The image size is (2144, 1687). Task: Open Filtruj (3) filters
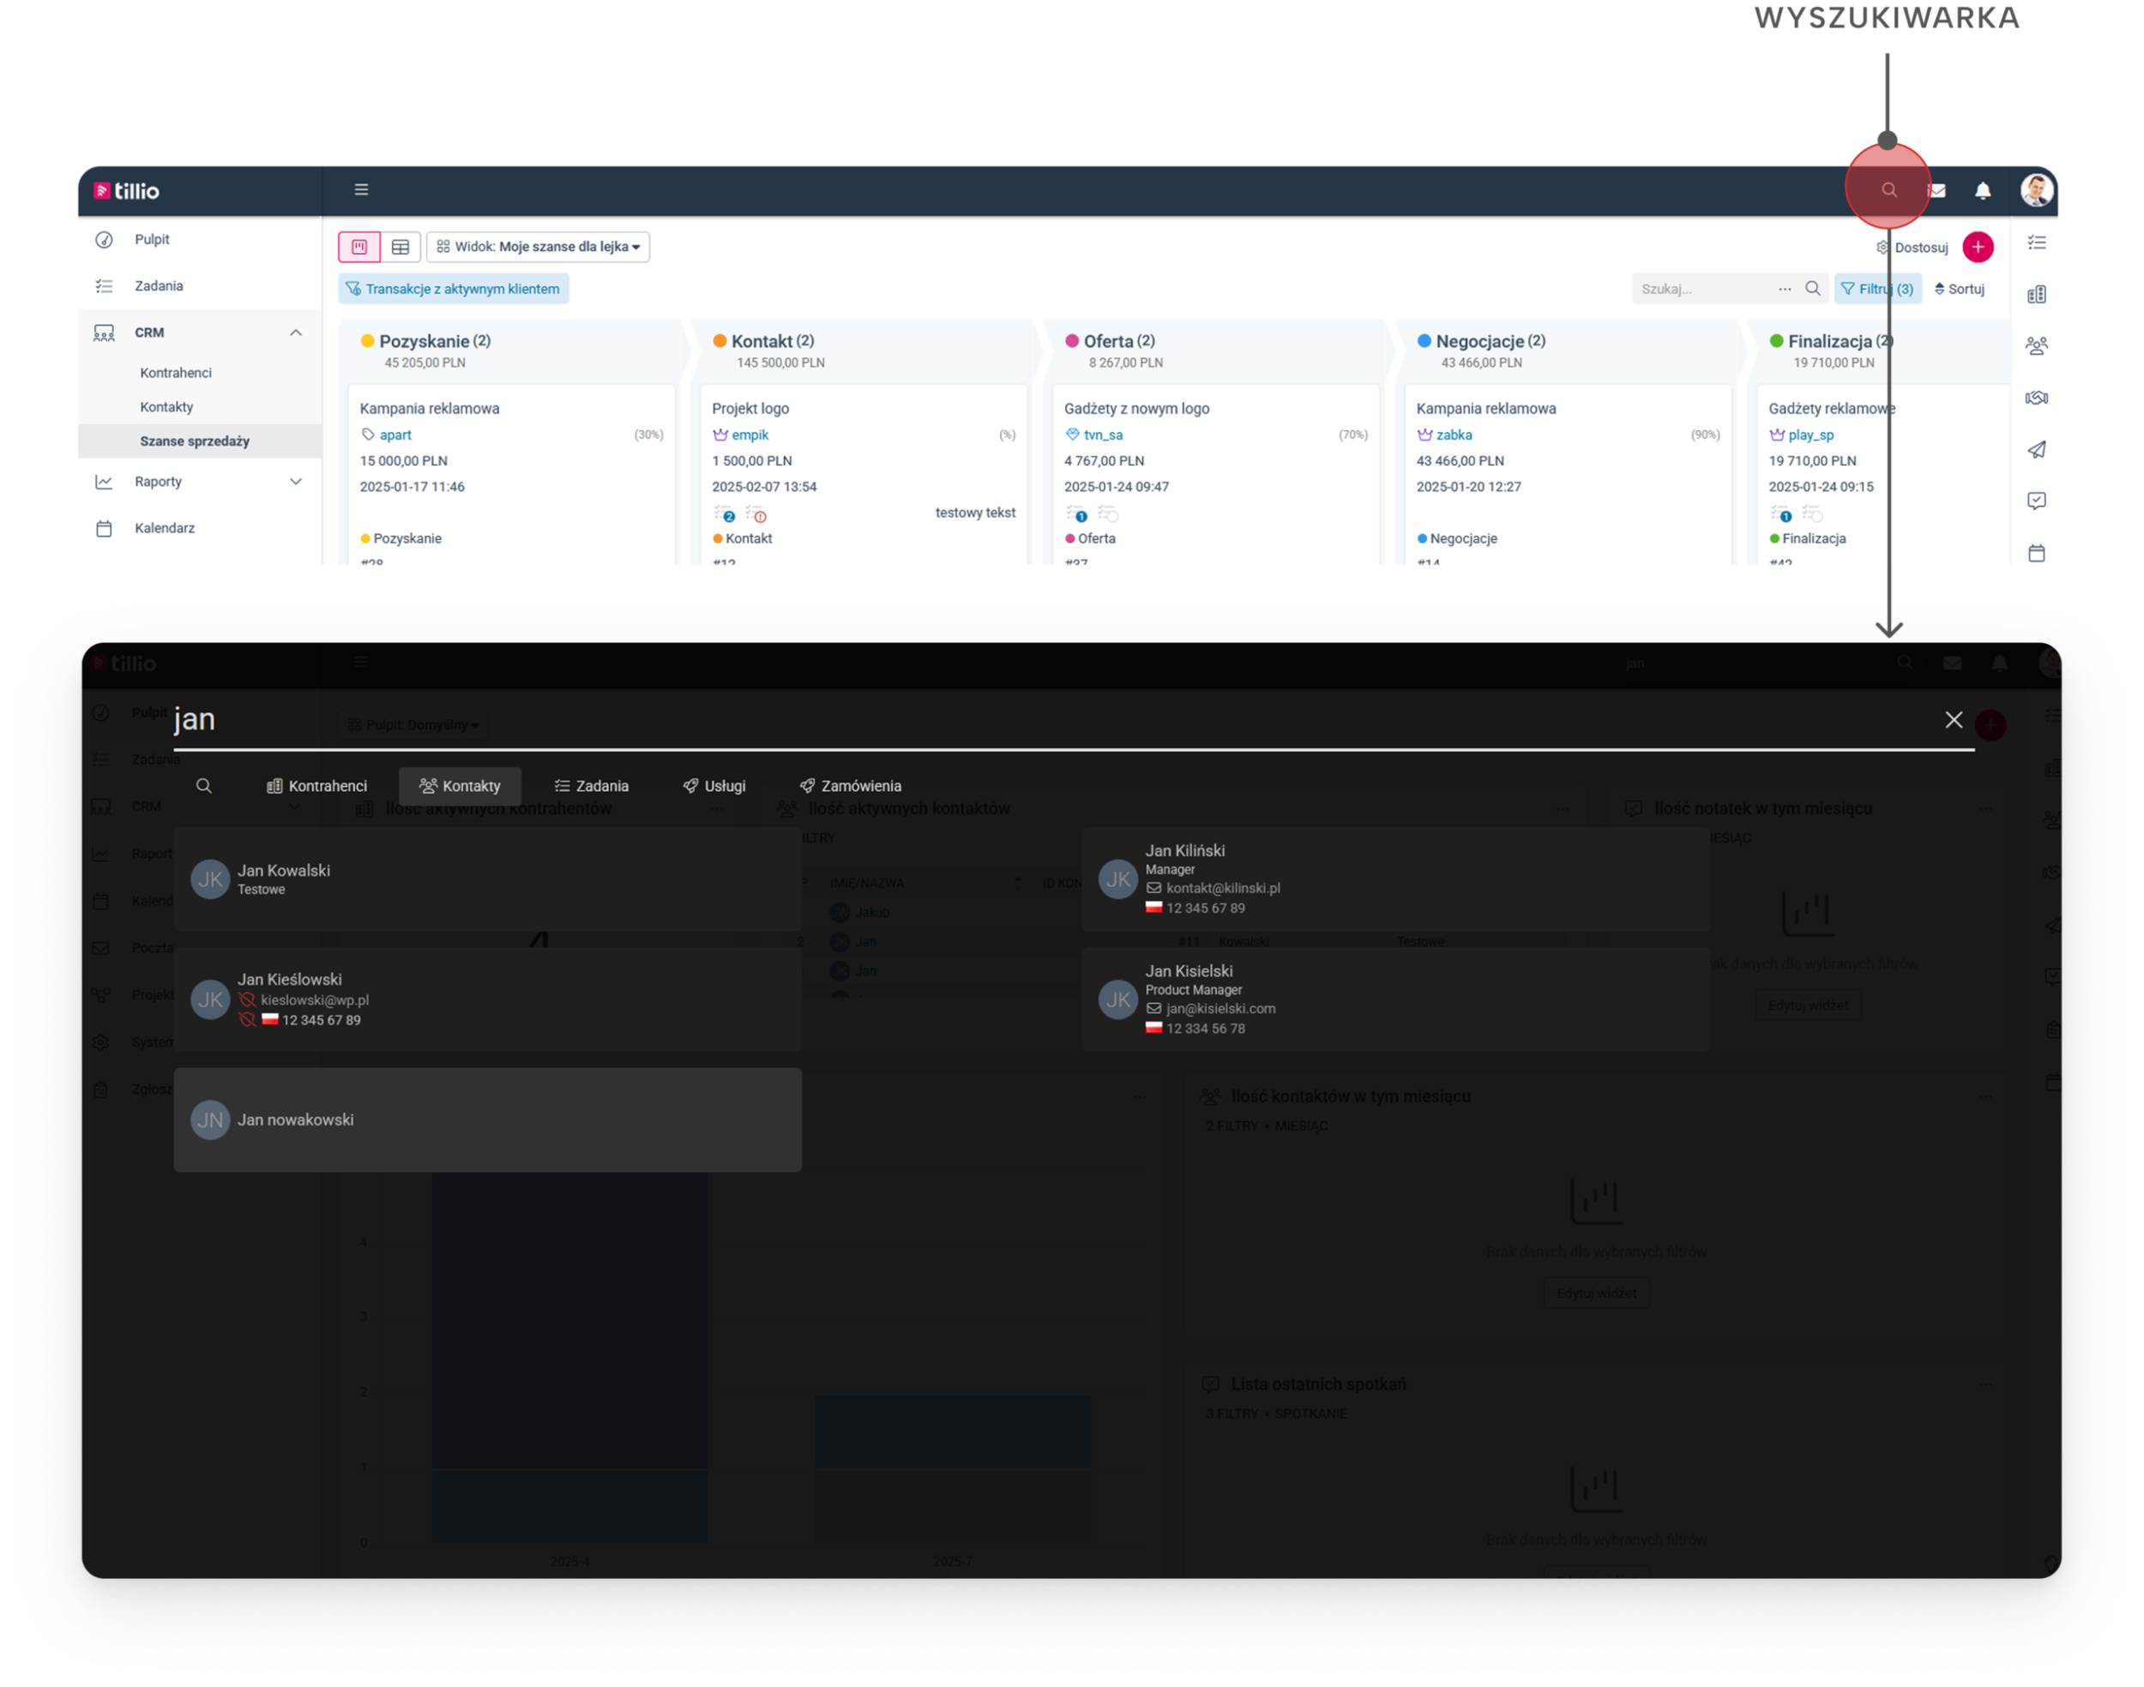pyautogui.click(x=1876, y=288)
